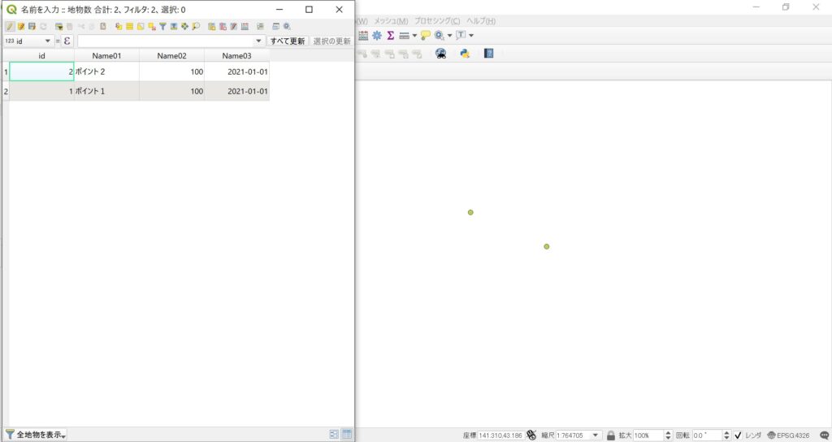
Task: Click rotation 0.0° spinner arrows
Action: point(726,435)
